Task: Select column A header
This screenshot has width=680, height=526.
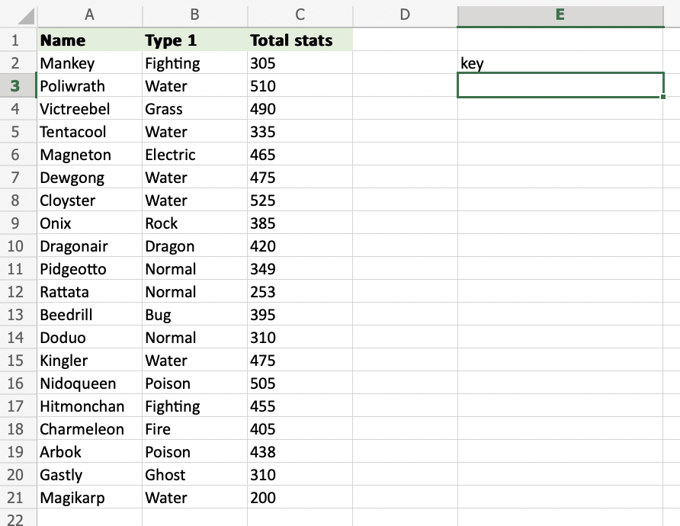Action: point(89,14)
